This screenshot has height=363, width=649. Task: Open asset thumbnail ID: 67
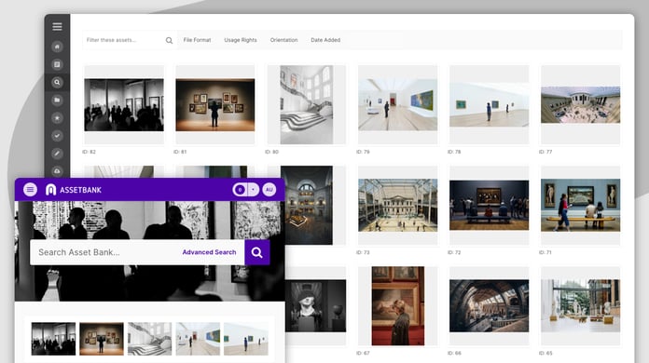click(x=398, y=306)
